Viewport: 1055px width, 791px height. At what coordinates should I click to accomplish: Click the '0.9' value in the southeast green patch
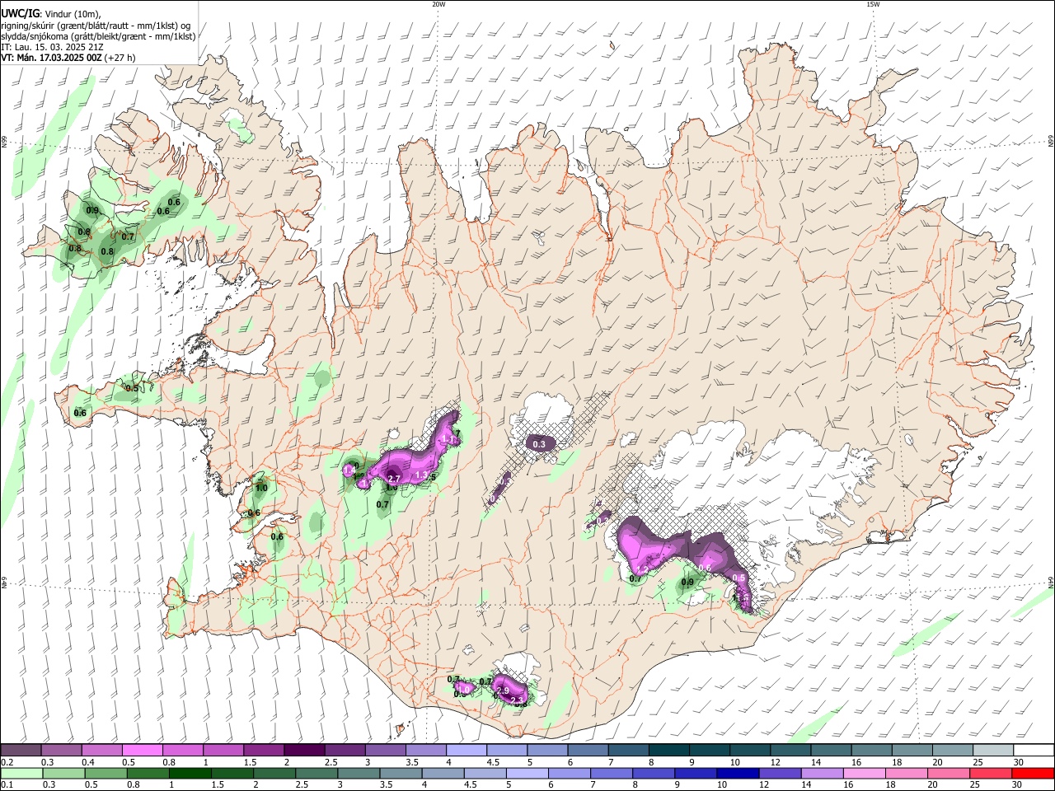[x=687, y=583]
